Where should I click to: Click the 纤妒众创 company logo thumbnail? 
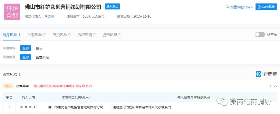(x=12, y=12)
